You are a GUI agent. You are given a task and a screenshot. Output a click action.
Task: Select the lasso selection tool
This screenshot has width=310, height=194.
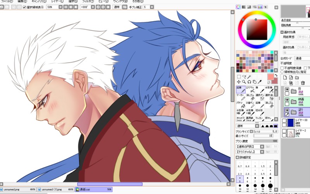(244, 77)
